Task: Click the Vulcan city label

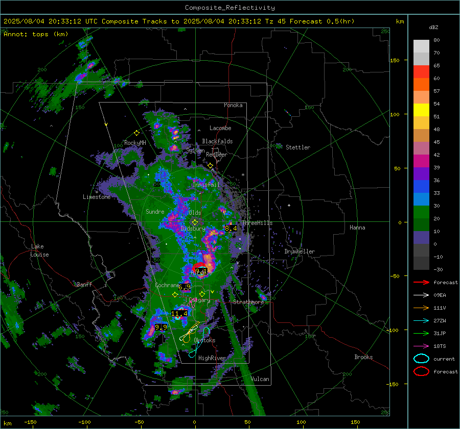Action: coord(260,379)
